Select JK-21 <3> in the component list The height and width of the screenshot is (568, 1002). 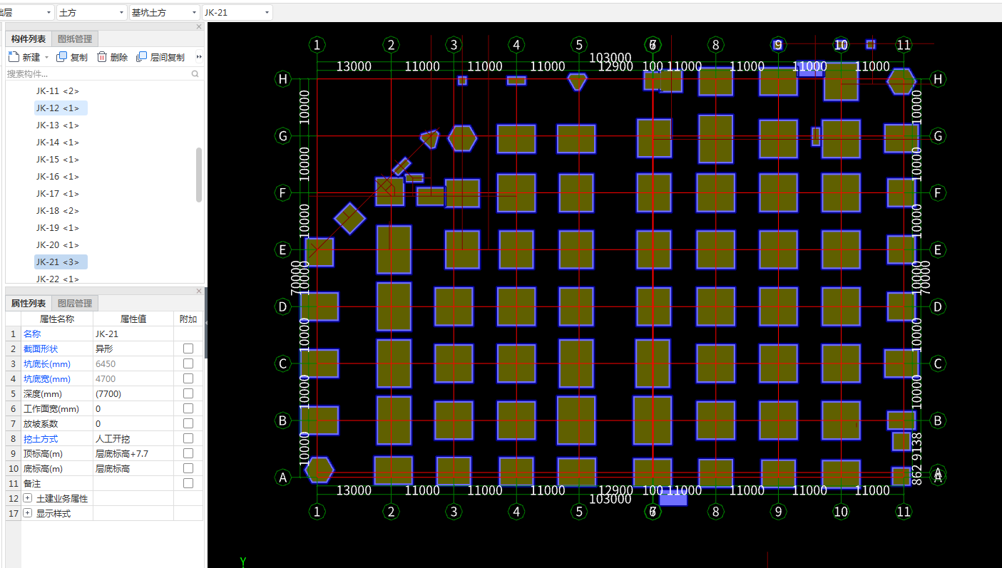(61, 262)
